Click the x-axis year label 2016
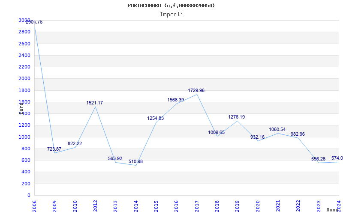343x214 pixels. pos(177,206)
